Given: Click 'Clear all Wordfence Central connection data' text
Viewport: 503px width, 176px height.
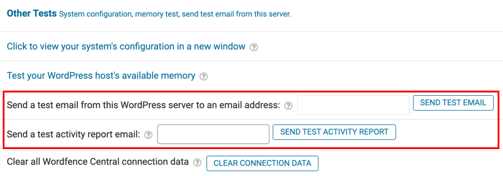Looking at the screenshot, I should click(x=97, y=162).
